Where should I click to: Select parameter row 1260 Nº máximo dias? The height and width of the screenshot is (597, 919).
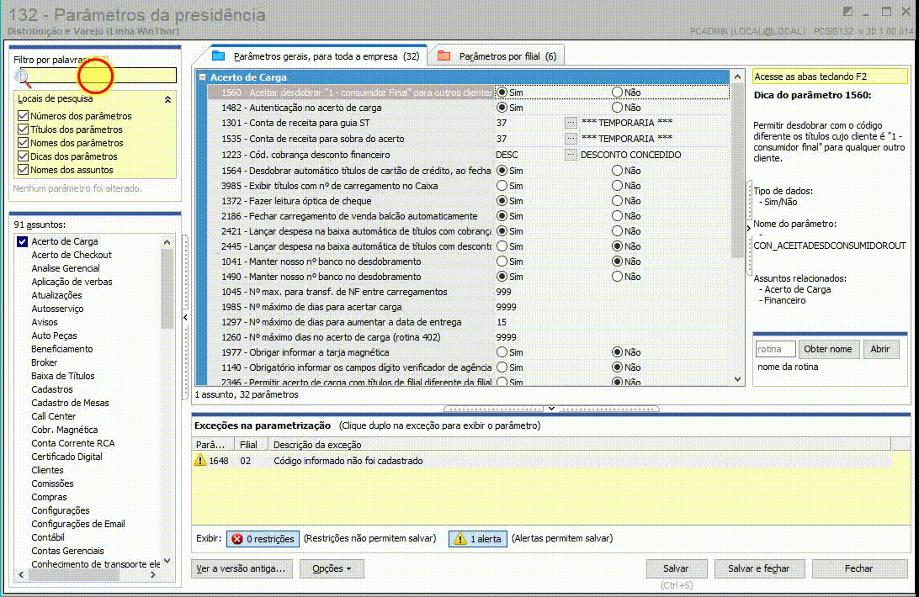click(468, 337)
